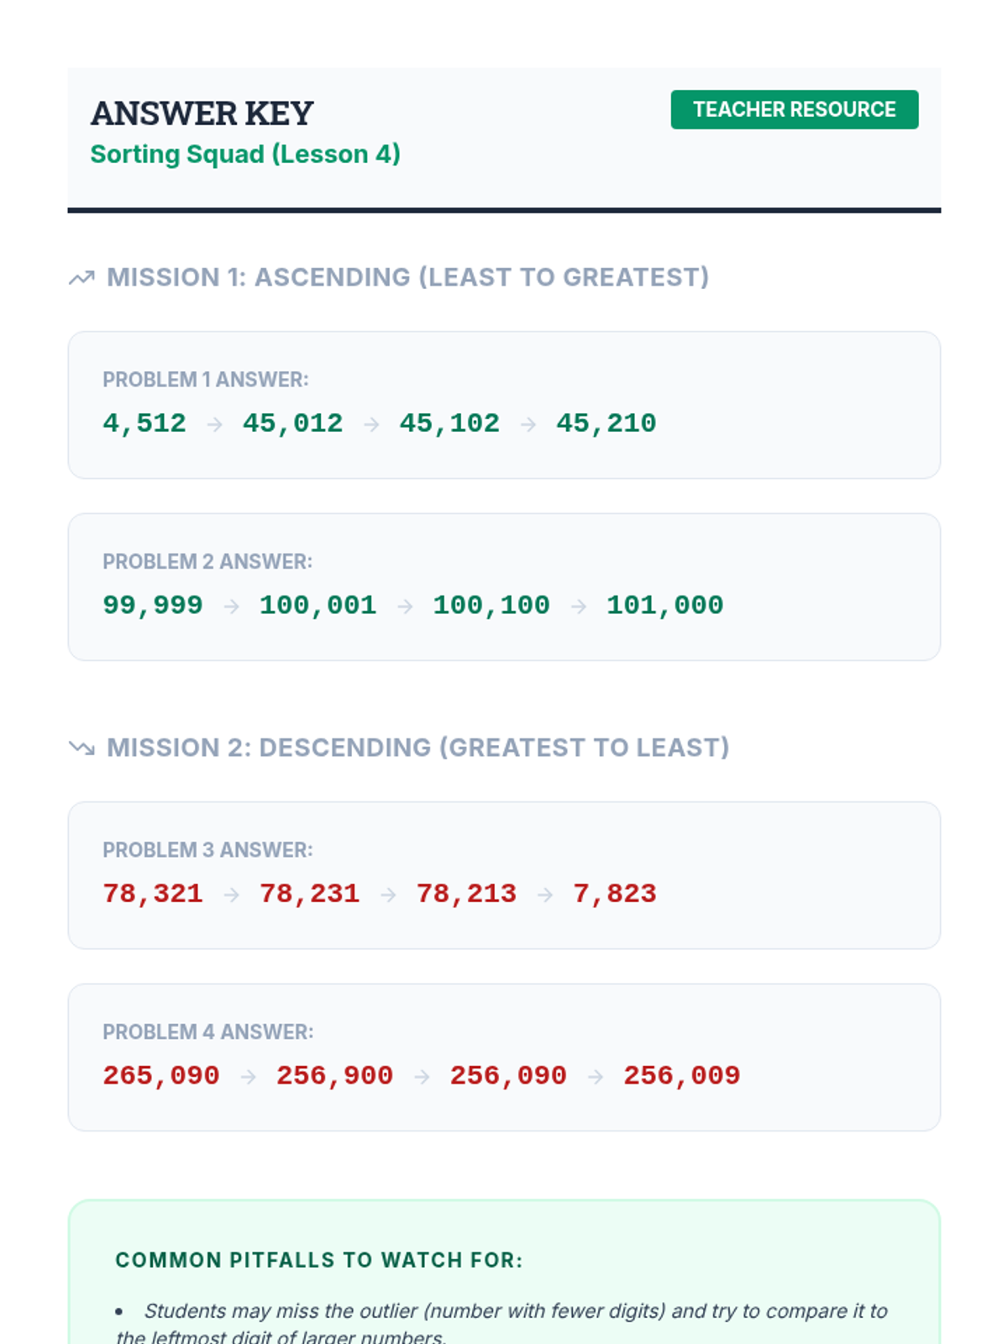Click the arrow between 265,090 and 256,900
Viewport: 1008px width, 1344px height.
coord(249,1076)
